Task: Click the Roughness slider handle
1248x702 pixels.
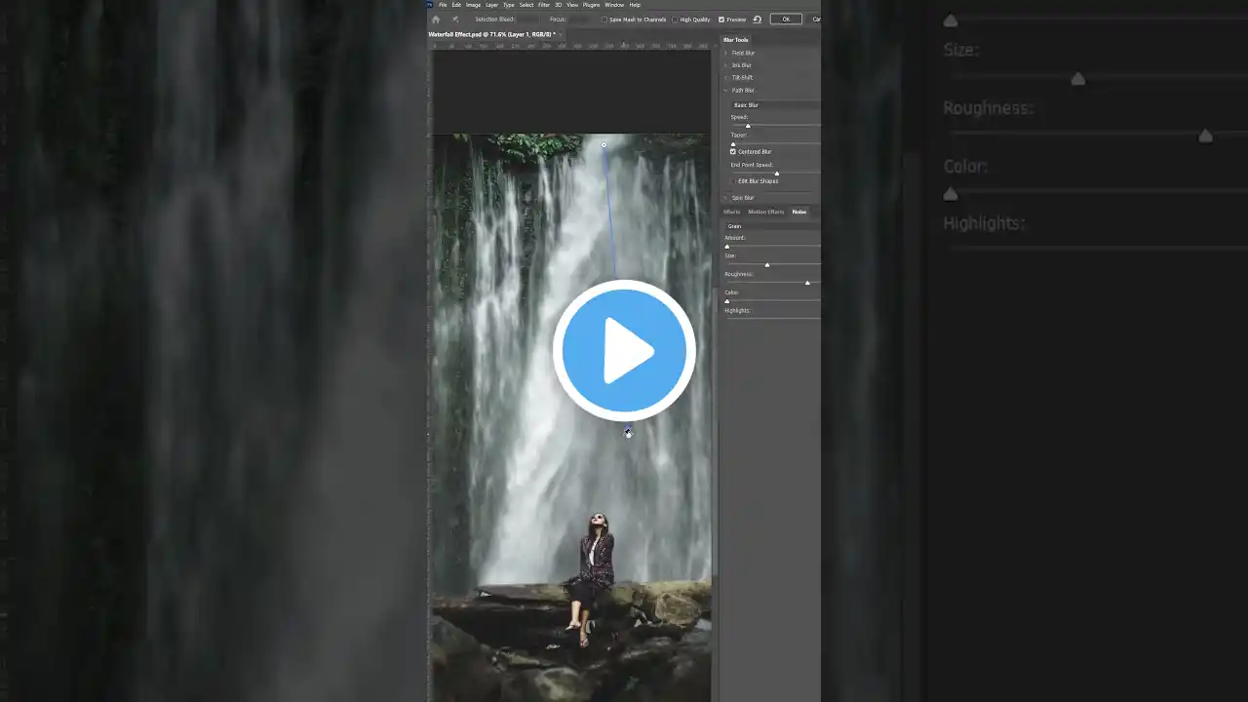Action: pyautogui.click(x=807, y=283)
